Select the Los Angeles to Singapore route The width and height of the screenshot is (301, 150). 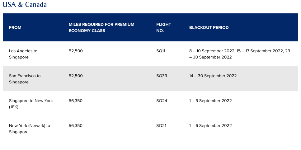(x=23, y=54)
